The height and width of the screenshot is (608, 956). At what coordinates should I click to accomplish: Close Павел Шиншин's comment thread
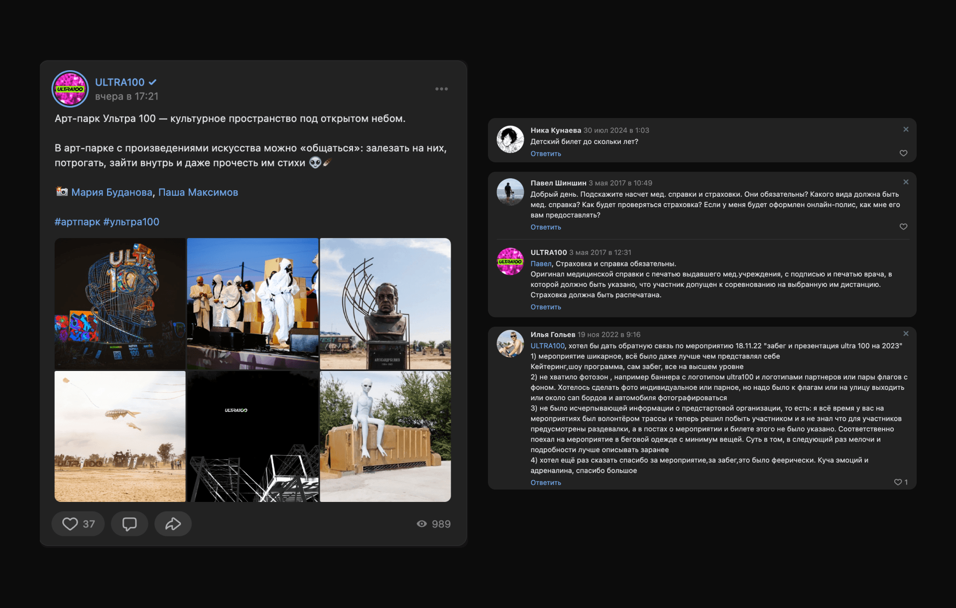tap(906, 182)
